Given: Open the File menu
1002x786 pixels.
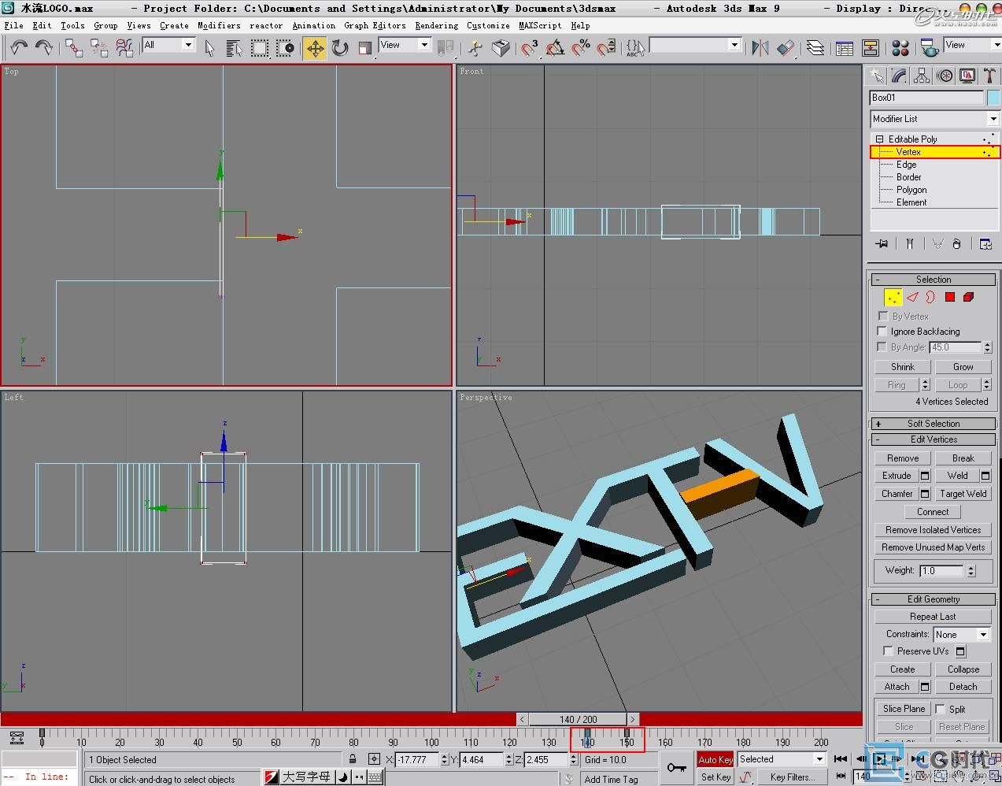Looking at the screenshot, I should [x=13, y=25].
